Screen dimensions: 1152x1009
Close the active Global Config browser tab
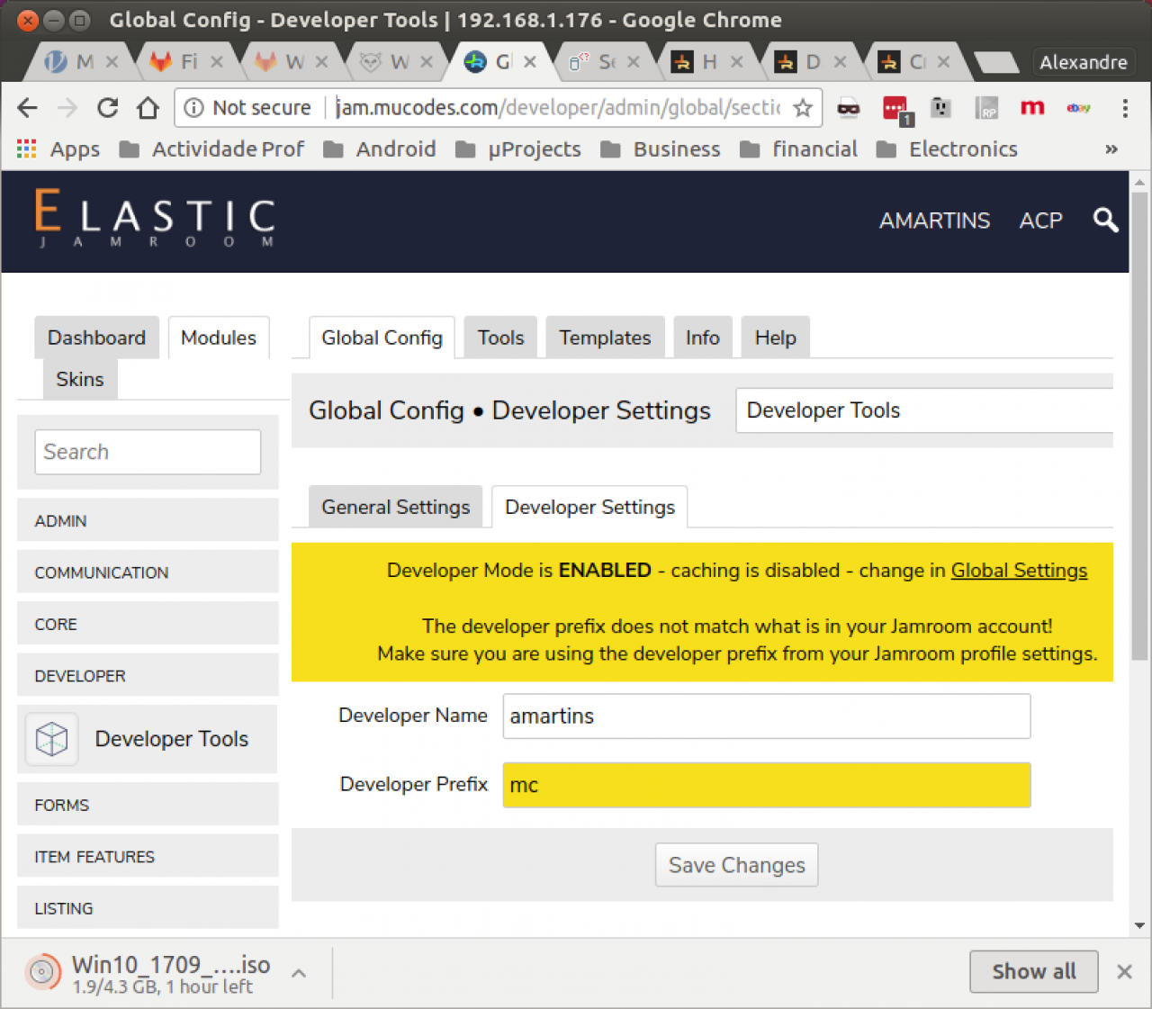pos(530,61)
